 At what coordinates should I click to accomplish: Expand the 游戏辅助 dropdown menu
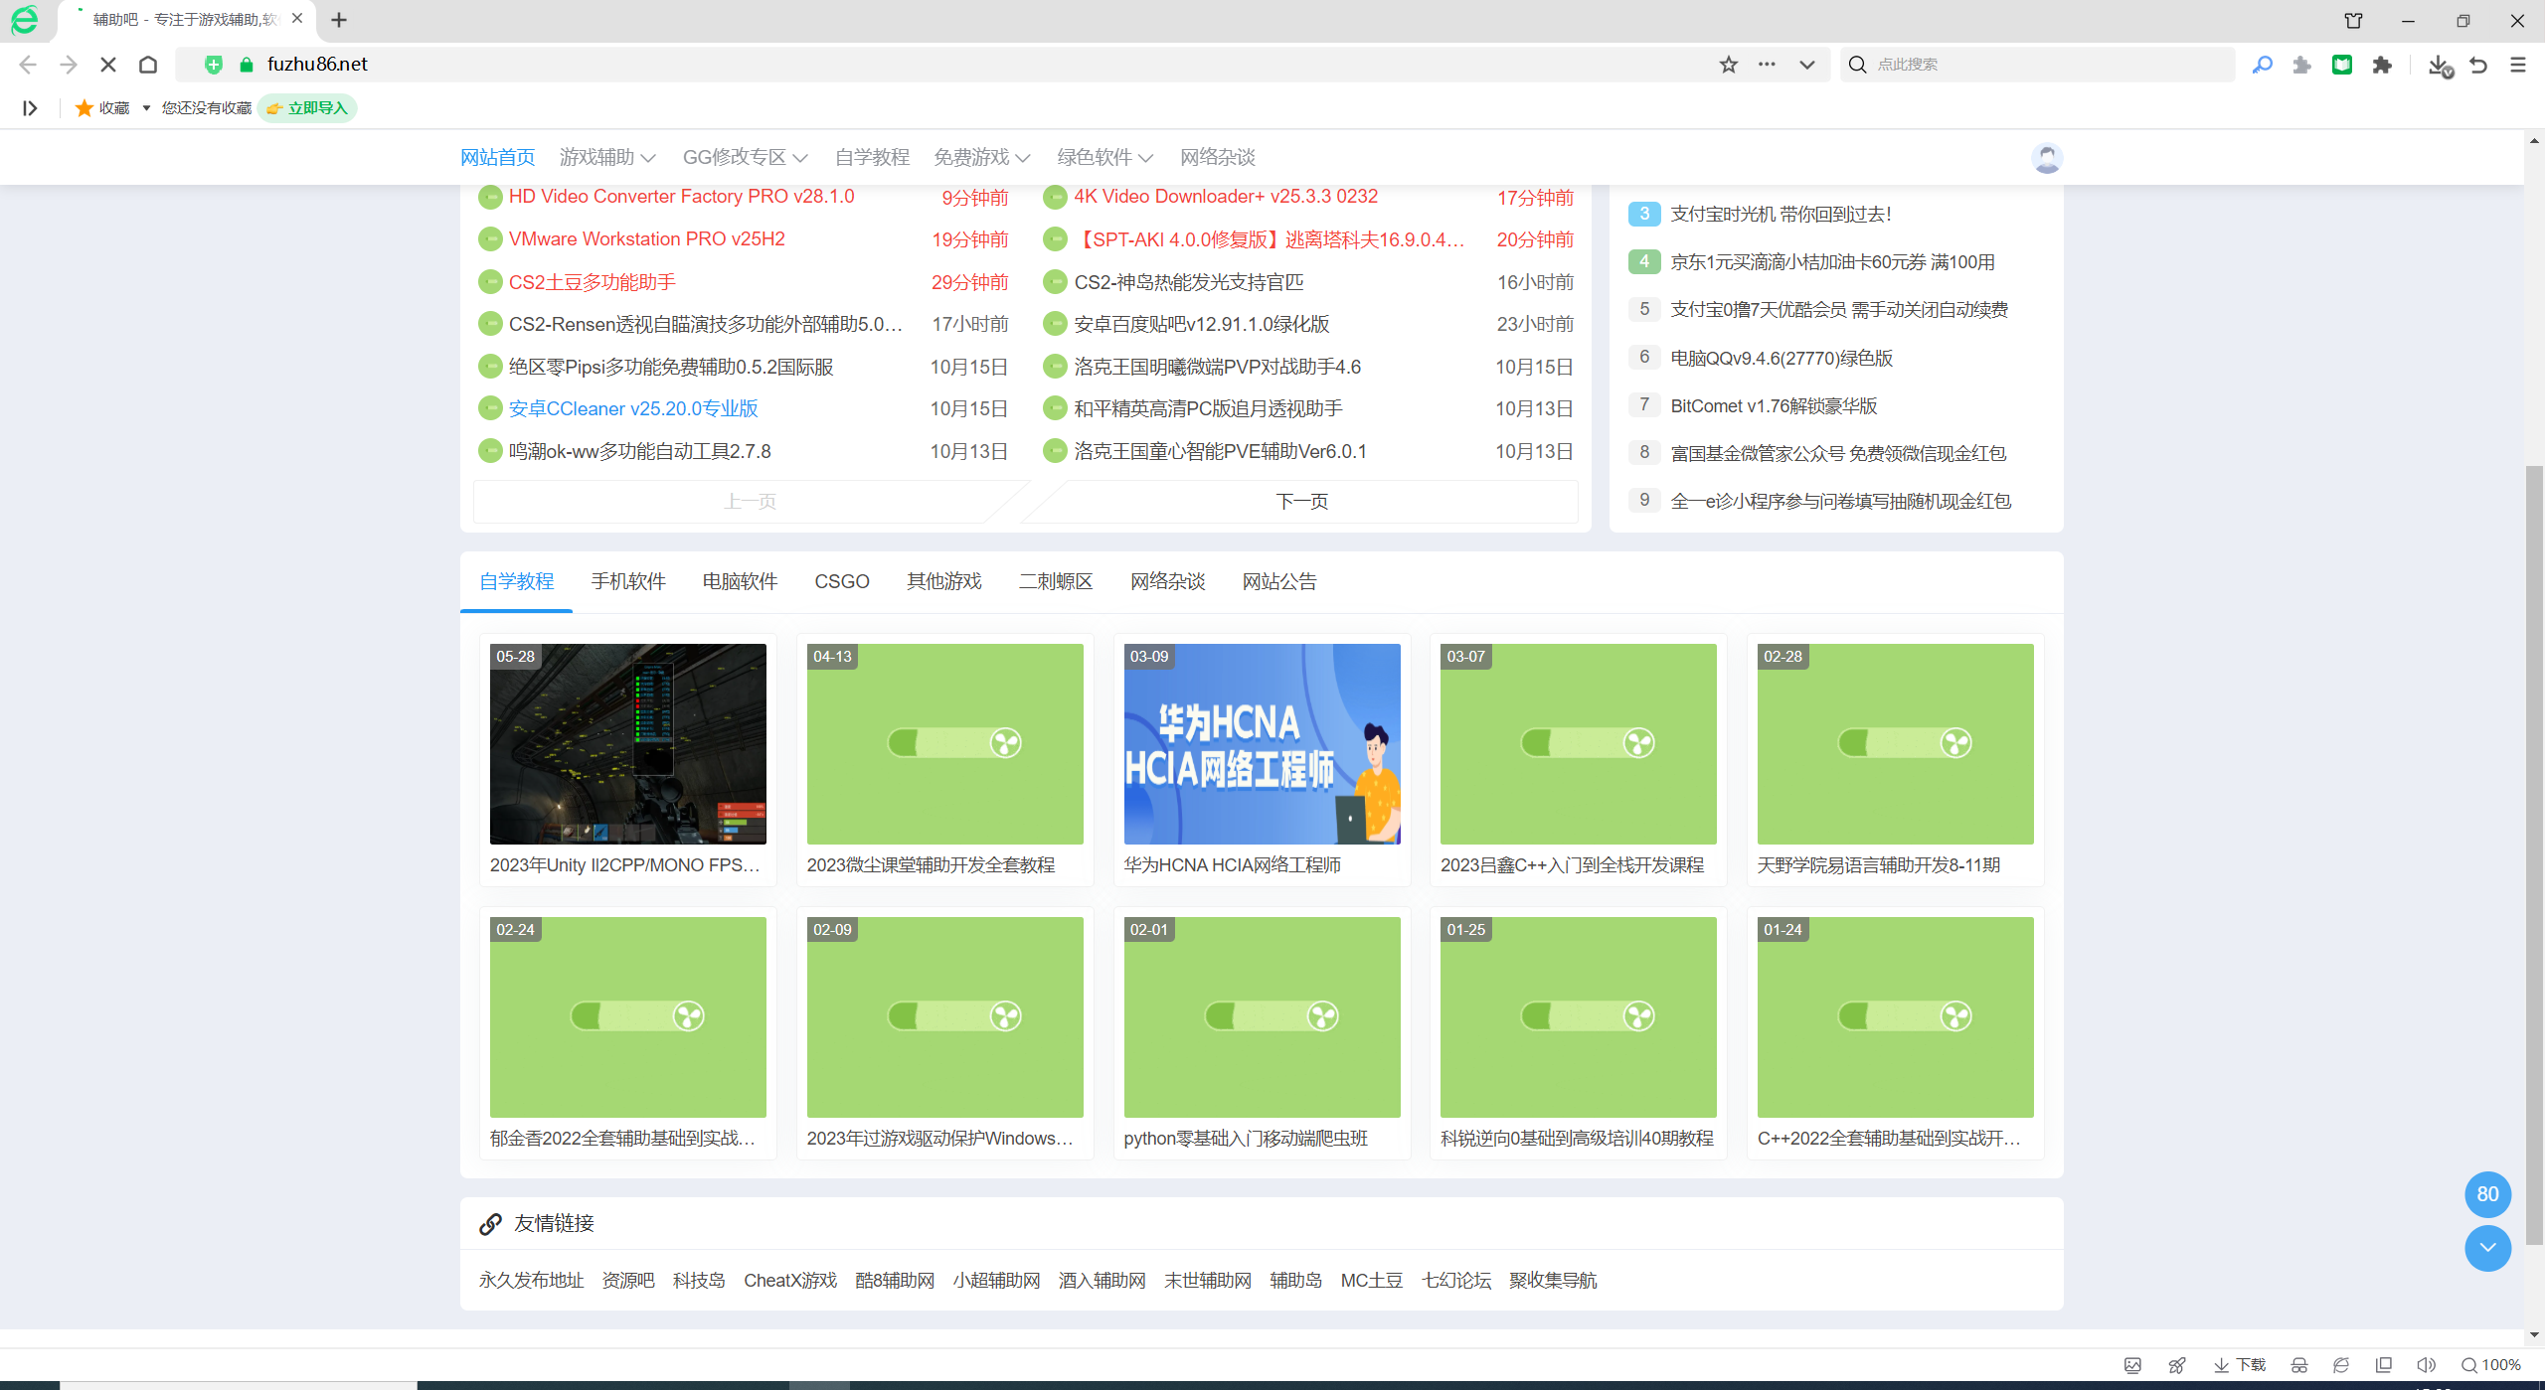point(607,158)
